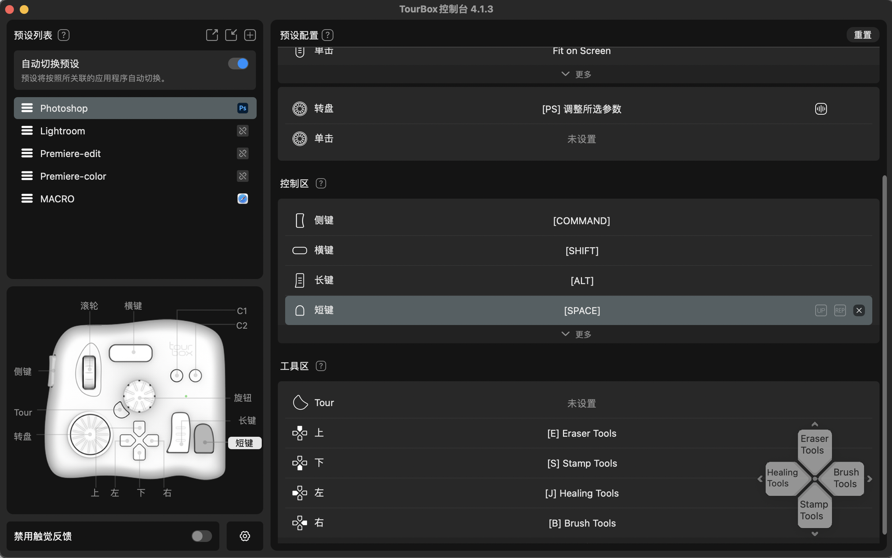Click the import preset icon
Image resolution: width=892 pixels, height=558 pixels.
(231, 35)
